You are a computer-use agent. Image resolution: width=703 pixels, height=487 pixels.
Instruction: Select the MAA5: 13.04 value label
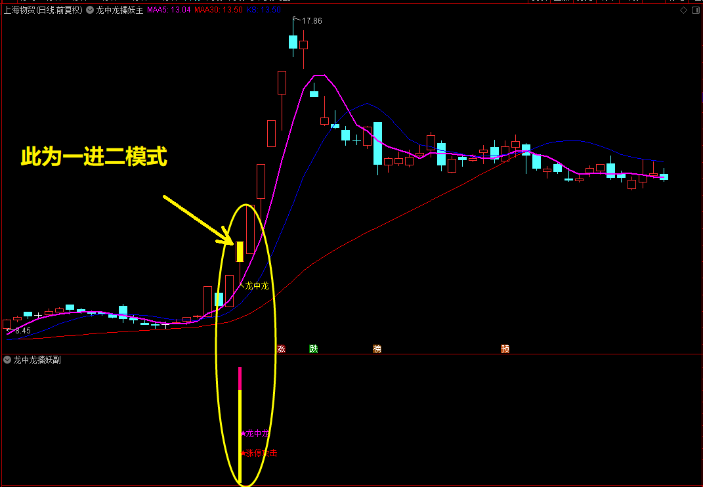(169, 10)
